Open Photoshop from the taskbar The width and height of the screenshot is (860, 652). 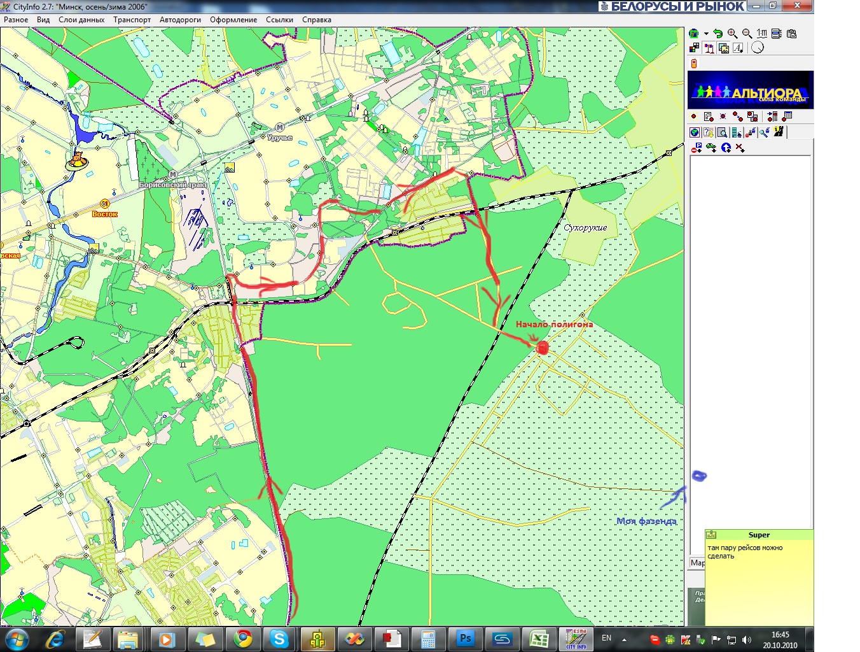pyautogui.click(x=466, y=639)
